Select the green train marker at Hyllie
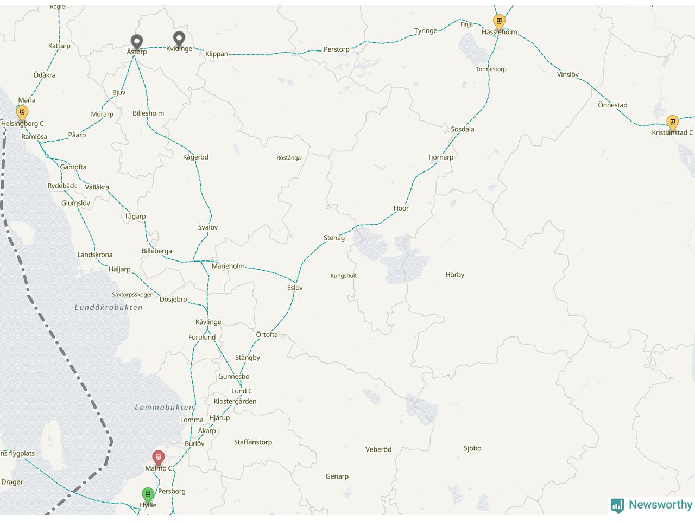Viewport: 695px width, 521px height. click(x=148, y=495)
